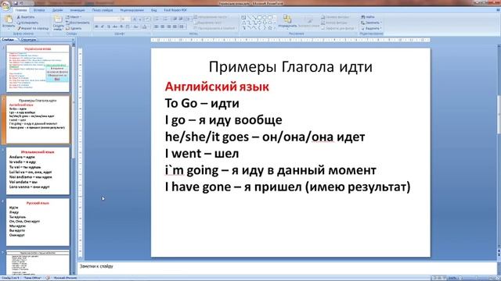Click the increase indent level icon

click(x=181, y=19)
